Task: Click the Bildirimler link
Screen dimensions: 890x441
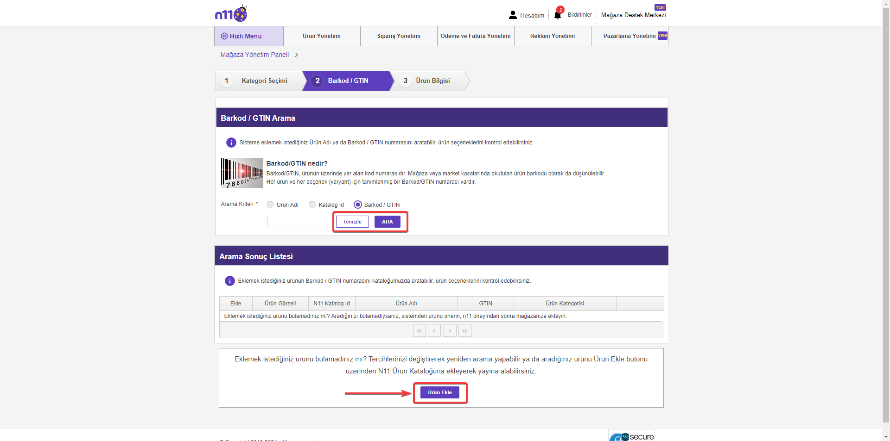Action: coord(579,15)
